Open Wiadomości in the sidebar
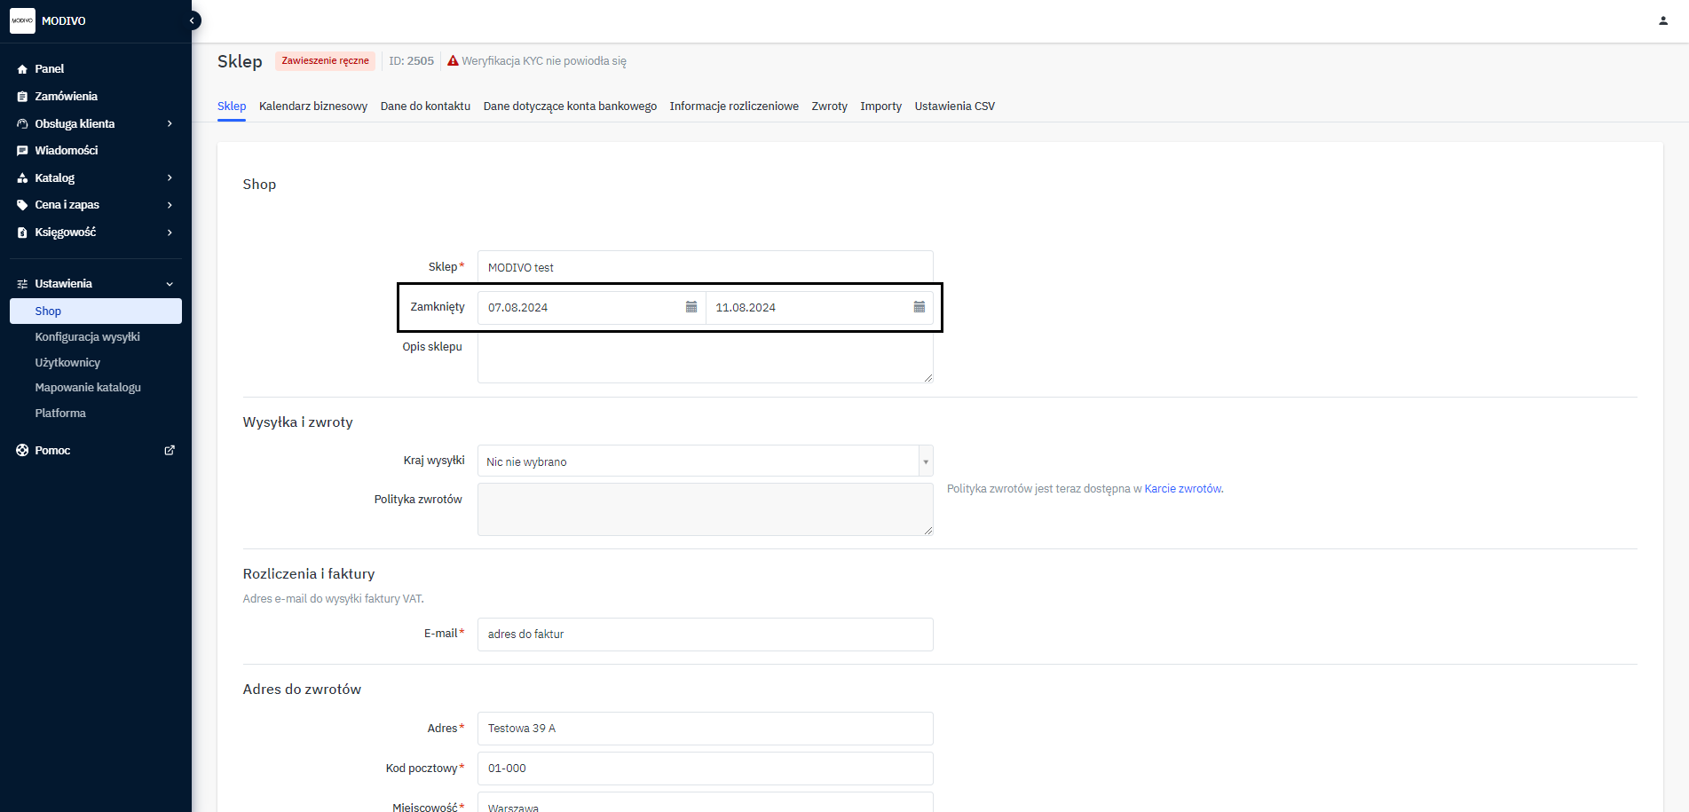 66,151
